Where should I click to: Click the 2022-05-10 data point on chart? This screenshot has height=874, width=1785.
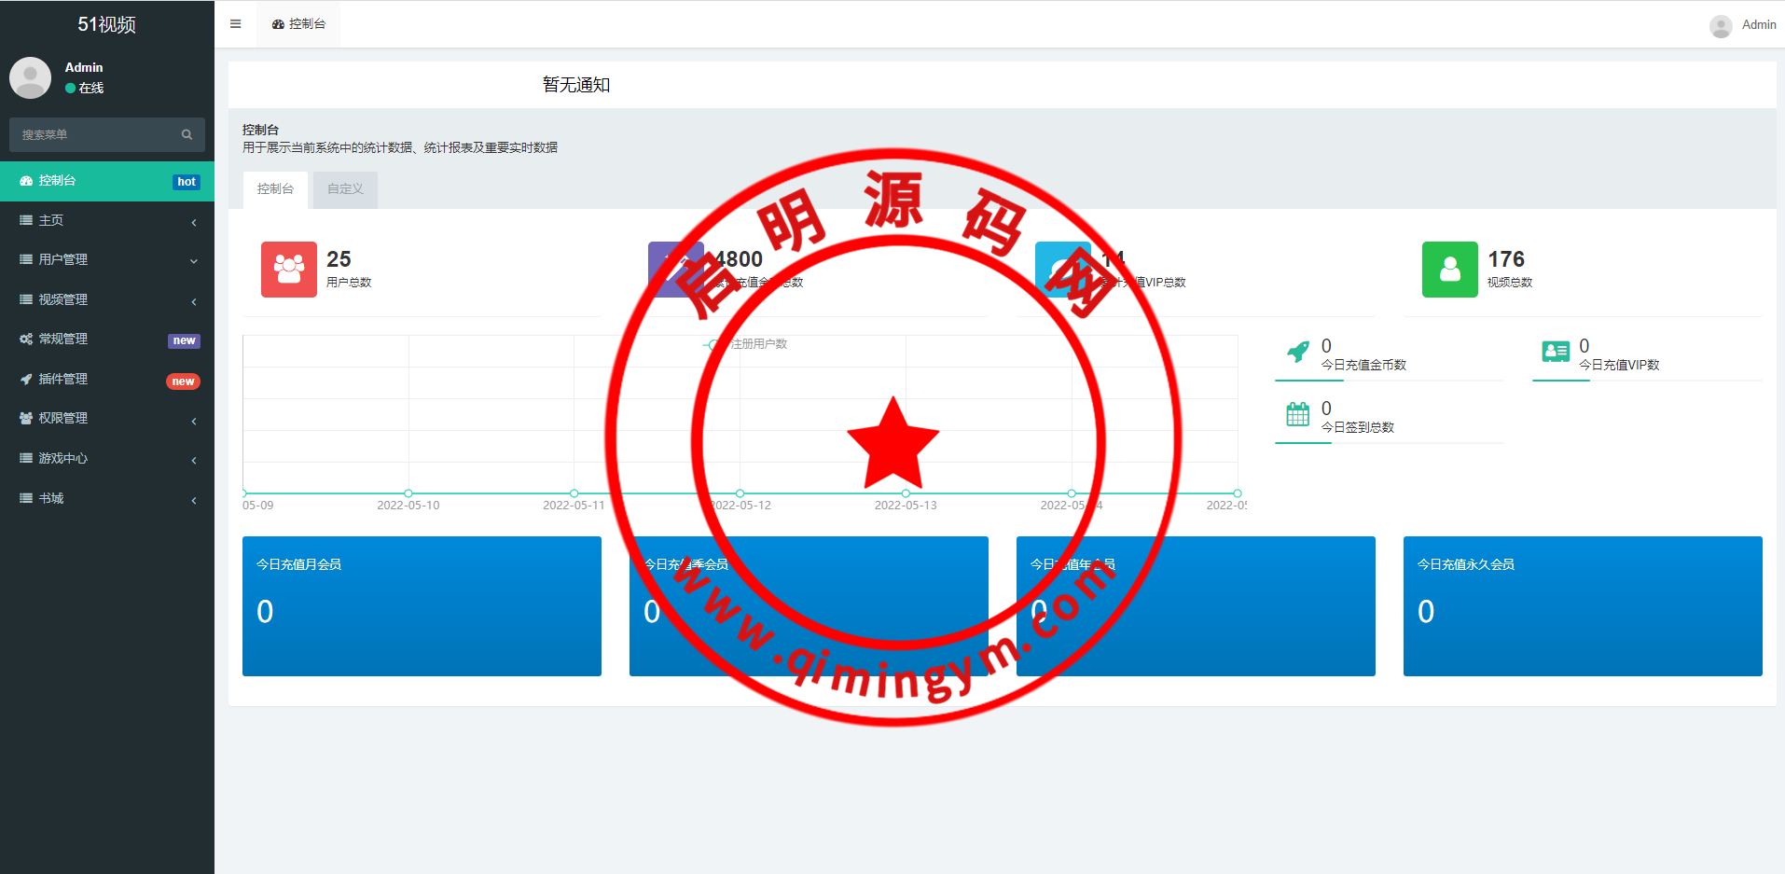408,493
